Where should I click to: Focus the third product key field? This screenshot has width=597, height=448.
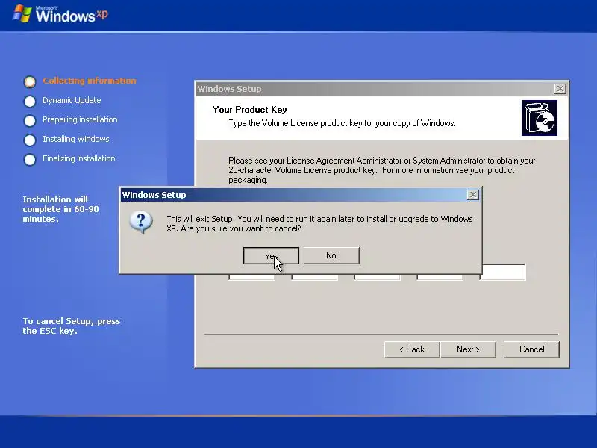[378, 277]
